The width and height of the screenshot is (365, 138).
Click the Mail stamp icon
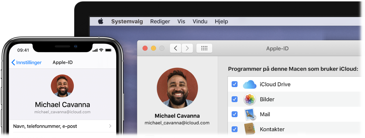point(250,115)
